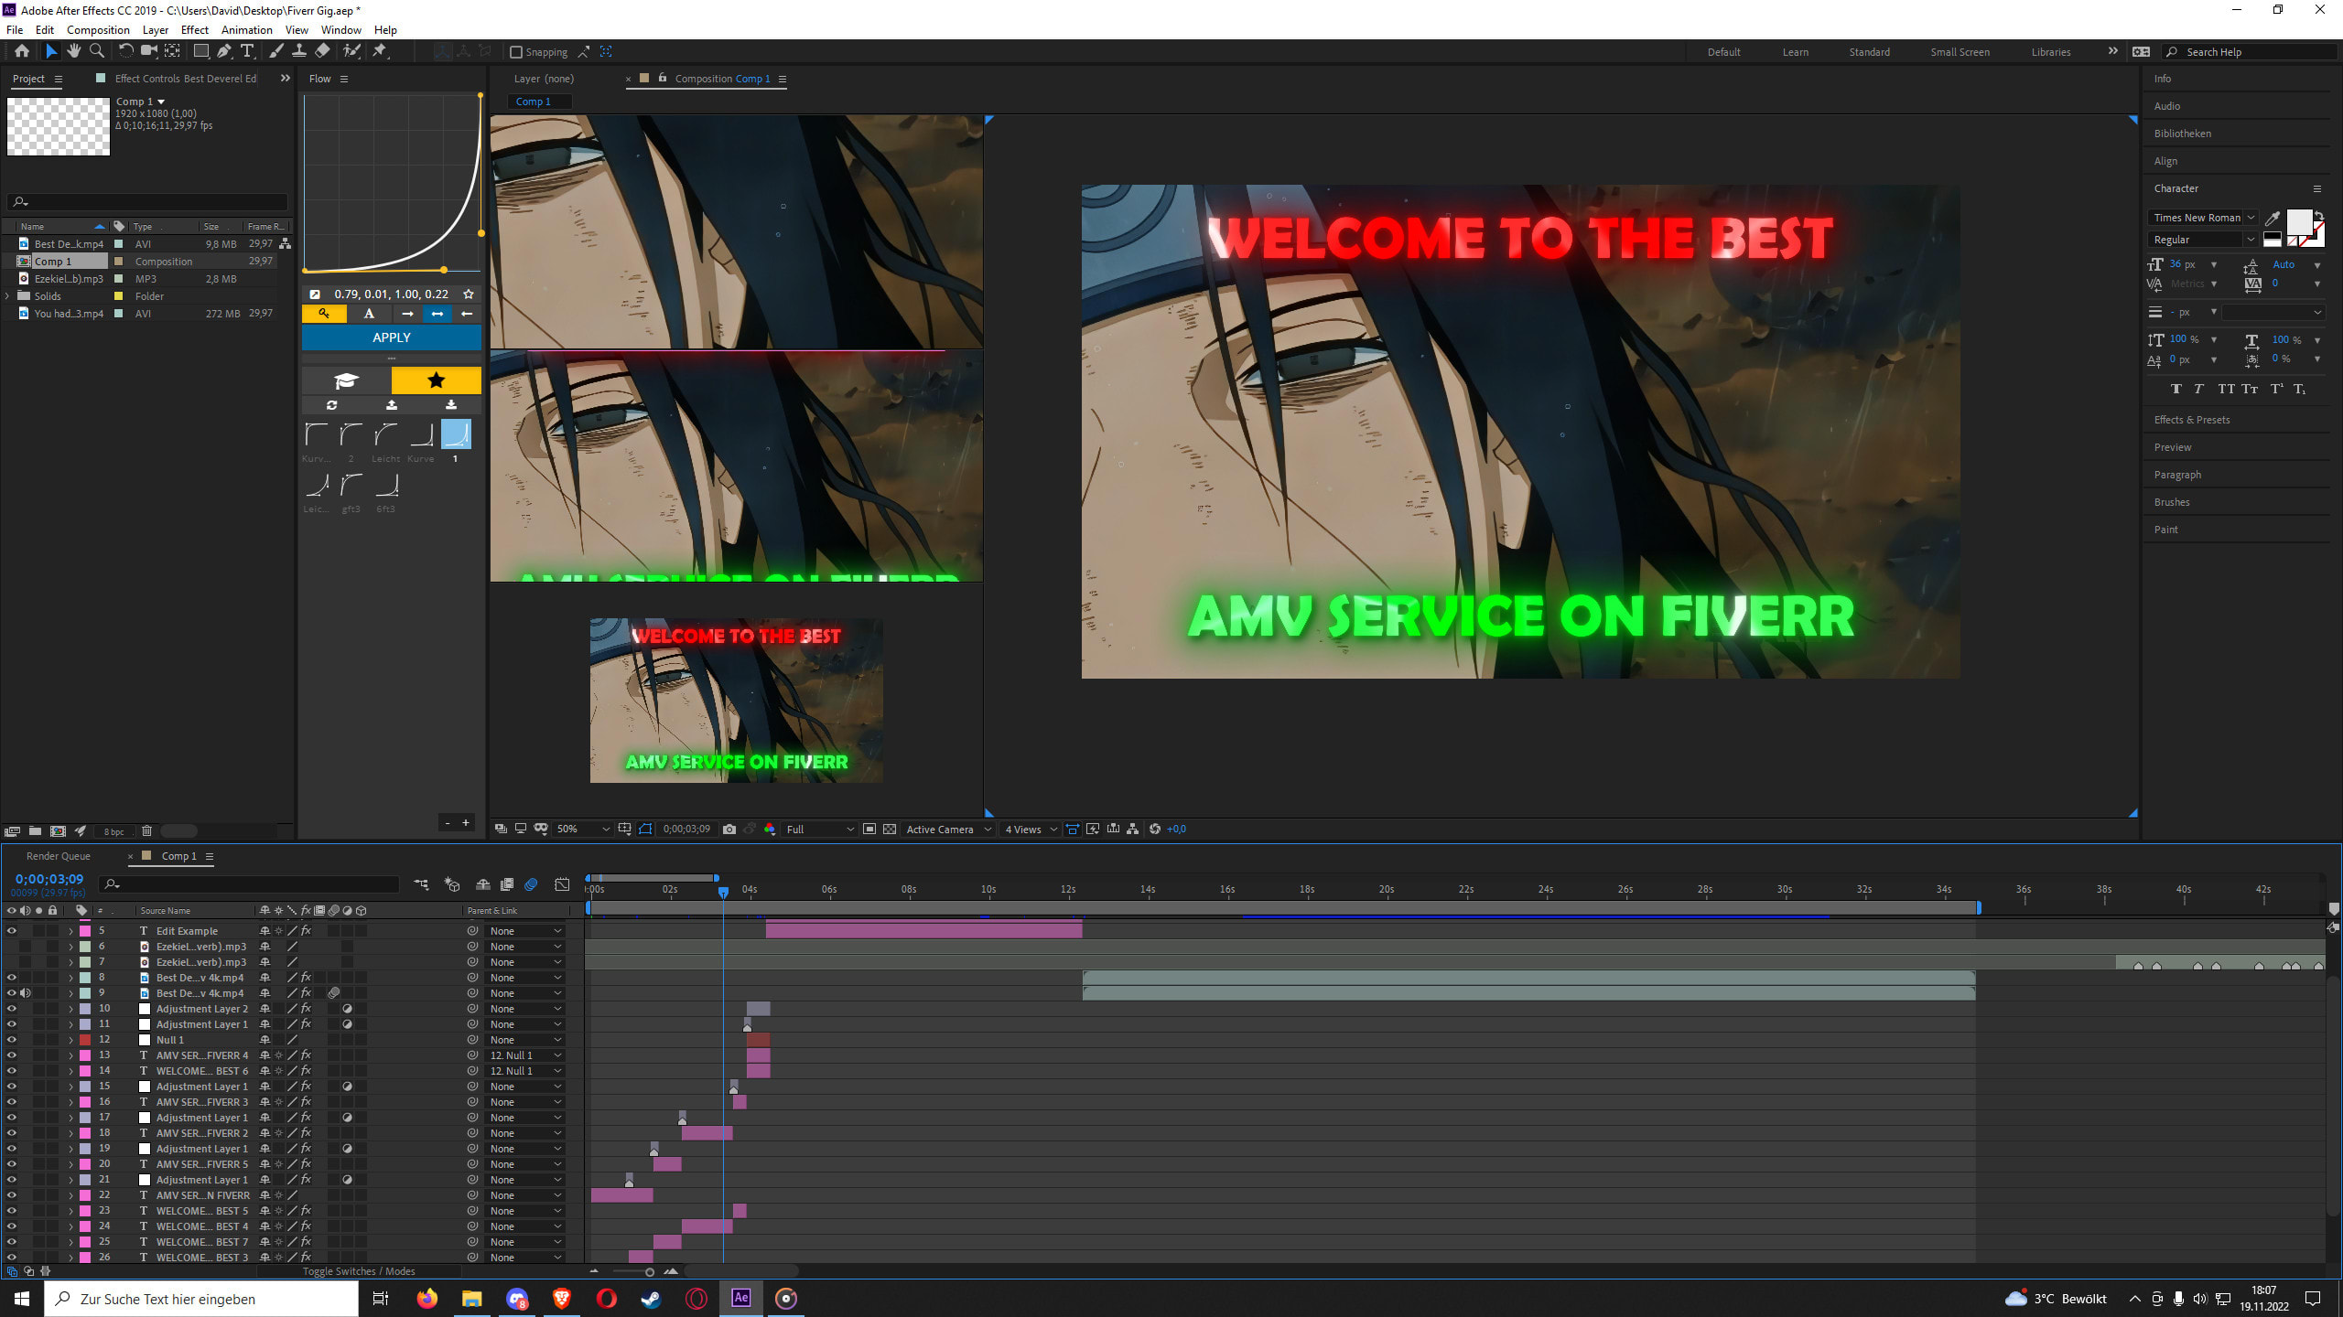Select the Pan Behind anchor point tool
The height and width of the screenshot is (1317, 2343).
[x=172, y=51]
